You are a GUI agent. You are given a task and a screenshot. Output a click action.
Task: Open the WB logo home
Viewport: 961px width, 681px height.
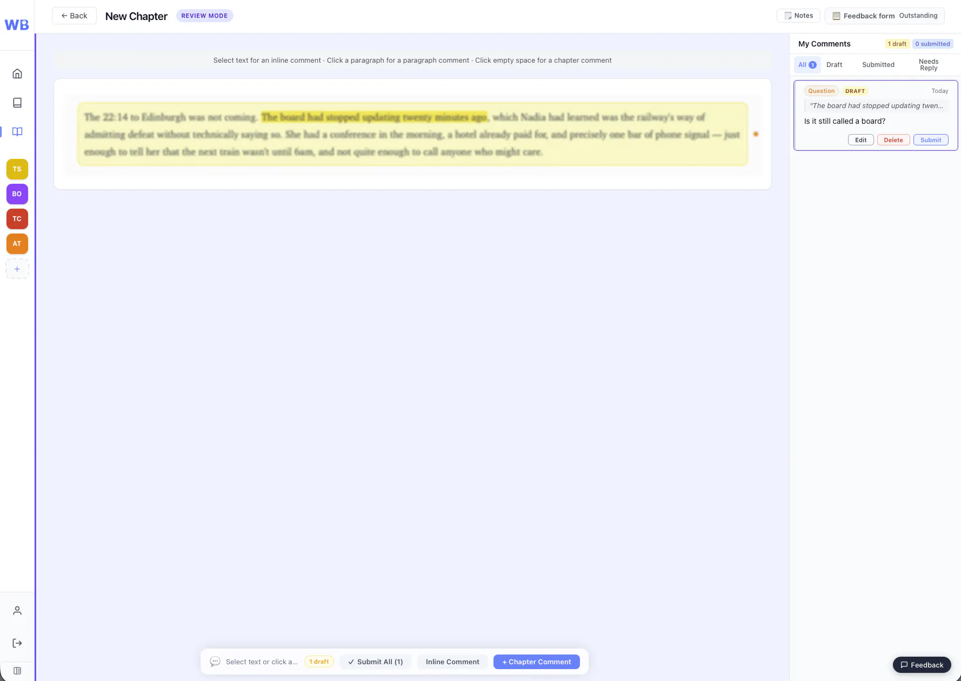17,25
